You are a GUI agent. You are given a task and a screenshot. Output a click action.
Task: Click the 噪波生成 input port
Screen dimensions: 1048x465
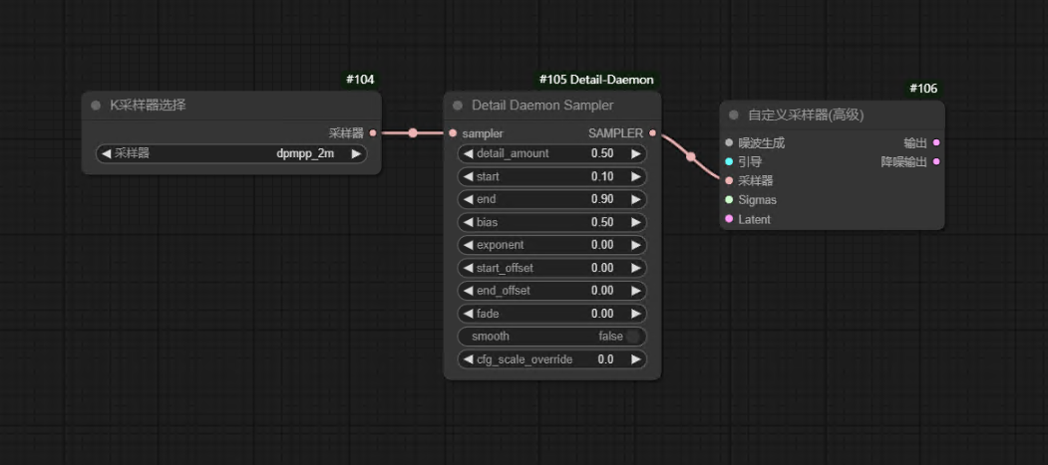729,143
